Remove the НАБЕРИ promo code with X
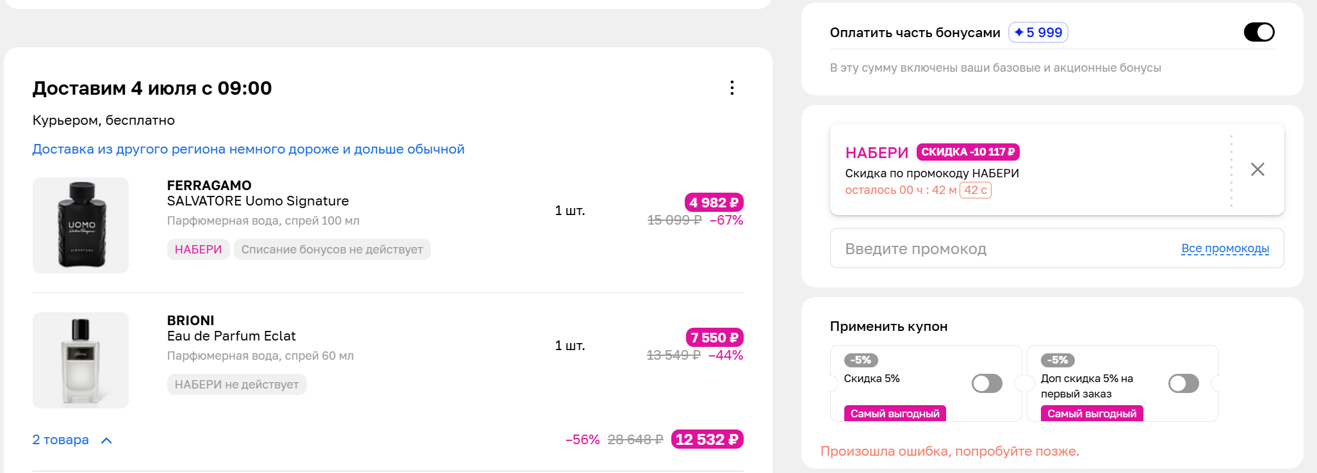The width and height of the screenshot is (1317, 473). pyautogui.click(x=1257, y=170)
